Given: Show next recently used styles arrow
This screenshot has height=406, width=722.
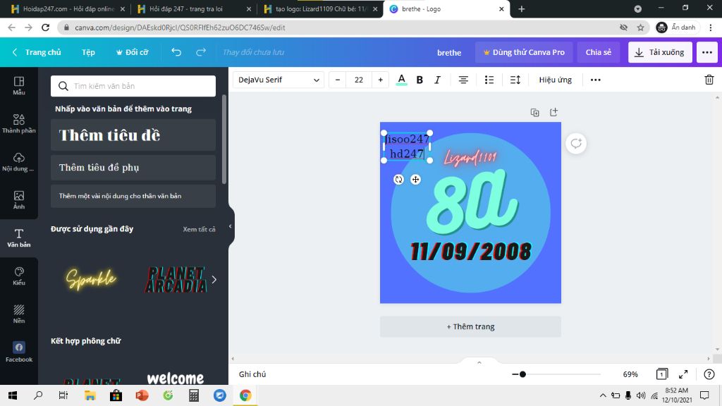Looking at the screenshot, I should [214, 279].
